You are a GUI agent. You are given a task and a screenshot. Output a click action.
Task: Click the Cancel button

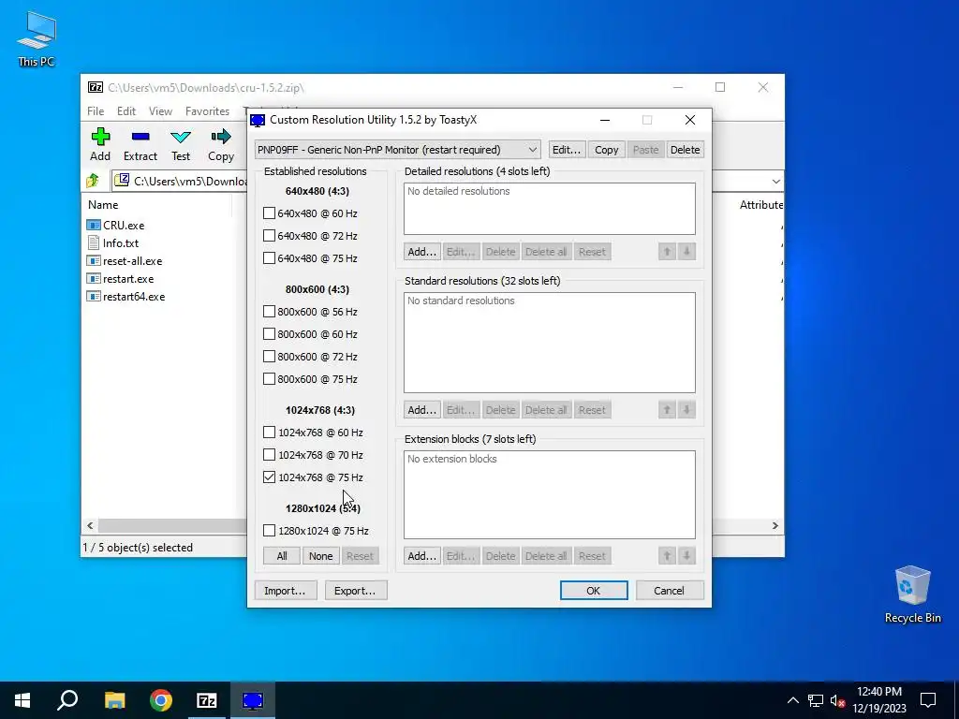(669, 592)
